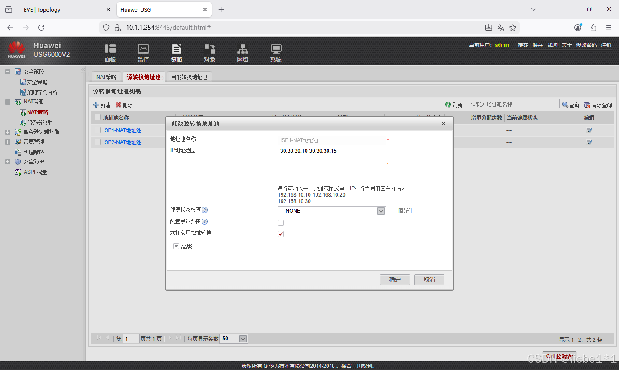The image size is (619, 370).
Task: Expand 带宽管理 tree node
Action: click(8, 142)
